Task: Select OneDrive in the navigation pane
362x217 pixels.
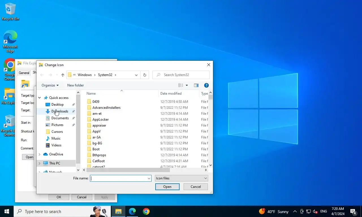Action: pos(56,154)
